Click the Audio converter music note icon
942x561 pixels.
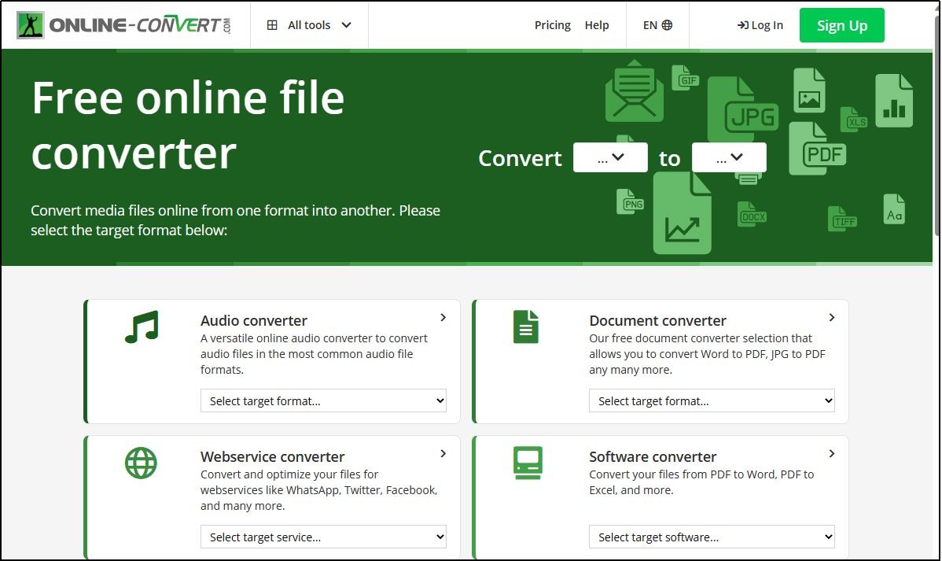click(142, 327)
